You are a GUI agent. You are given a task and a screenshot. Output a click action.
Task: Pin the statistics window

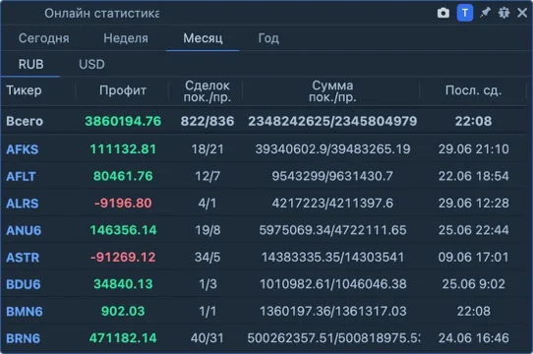[x=485, y=13]
